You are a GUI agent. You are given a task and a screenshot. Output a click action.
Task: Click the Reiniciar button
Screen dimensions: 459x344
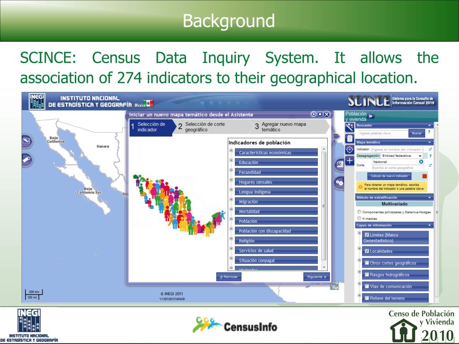[x=229, y=277]
